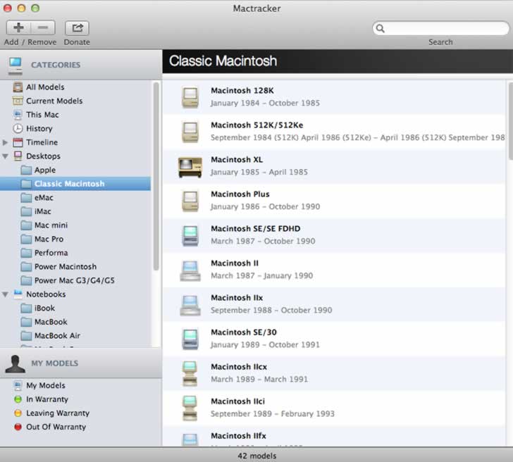This screenshot has height=462, width=513.
Task: Select the Macintosh IIx model name
Action: pos(237,298)
